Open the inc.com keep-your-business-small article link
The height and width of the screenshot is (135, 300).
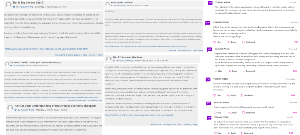click(x=46, y=49)
